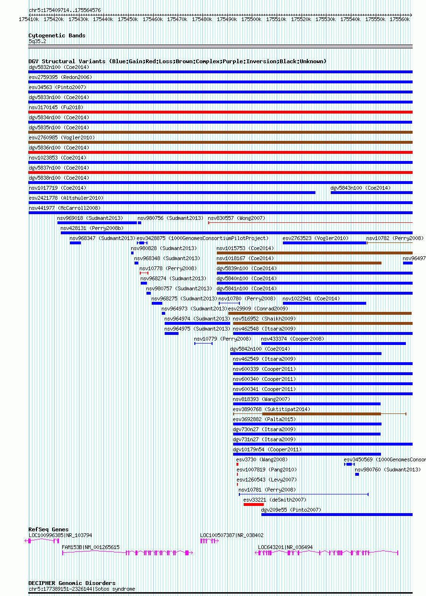Select complex variant dgv5835n100 (Coe2014)
The image size is (426, 596).
coord(221,132)
